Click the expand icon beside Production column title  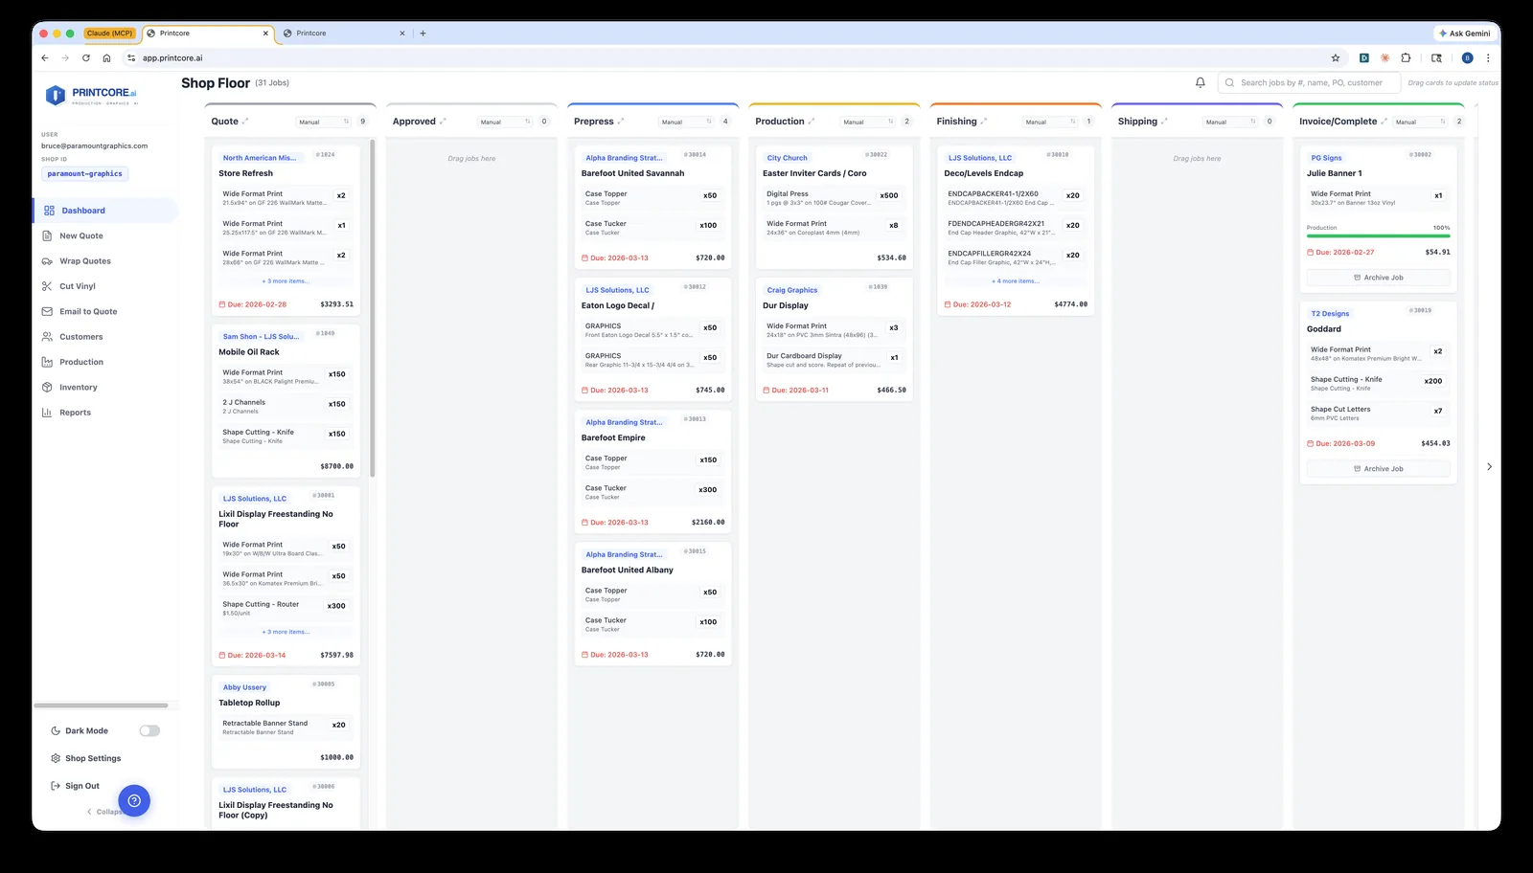click(x=812, y=122)
